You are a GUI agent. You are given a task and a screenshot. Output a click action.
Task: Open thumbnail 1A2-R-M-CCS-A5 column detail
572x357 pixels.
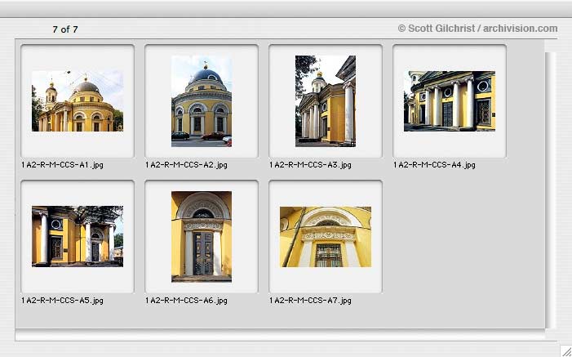click(78, 236)
